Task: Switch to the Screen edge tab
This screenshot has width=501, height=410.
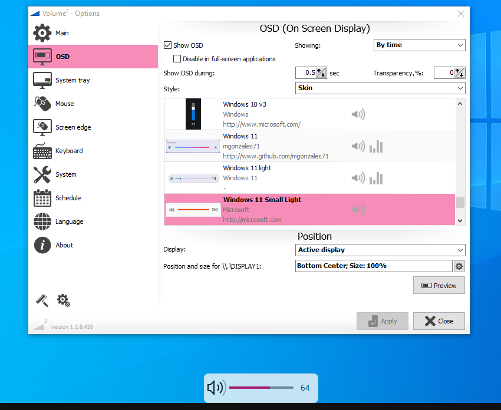Action: (x=93, y=127)
